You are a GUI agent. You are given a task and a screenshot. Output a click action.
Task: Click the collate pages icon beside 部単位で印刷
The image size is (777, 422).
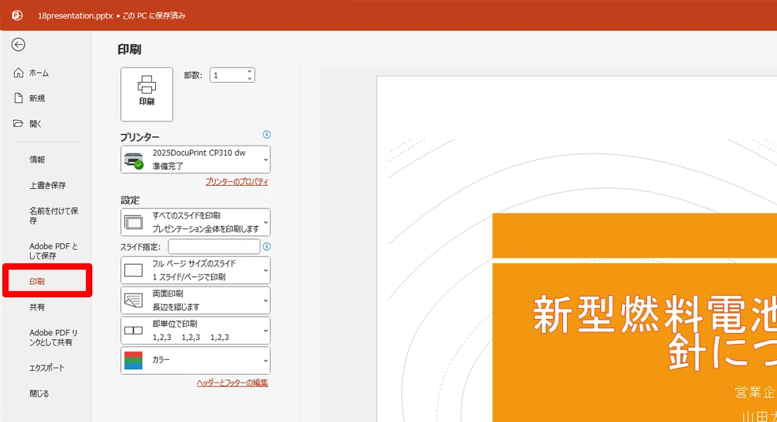(x=133, y=331)
